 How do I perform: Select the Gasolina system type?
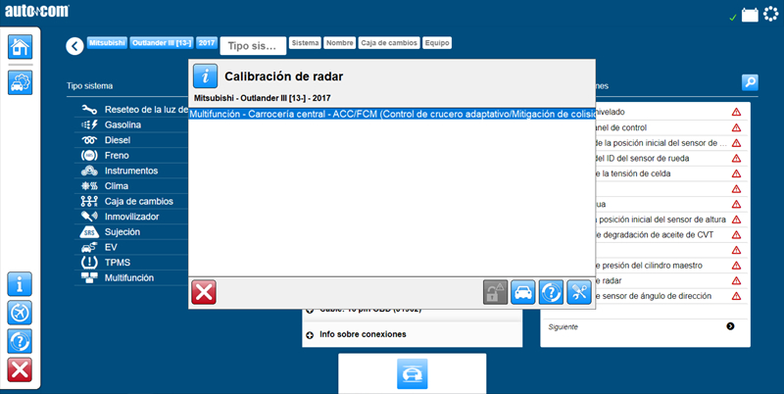pyautogui.click(x=131, y=124)
